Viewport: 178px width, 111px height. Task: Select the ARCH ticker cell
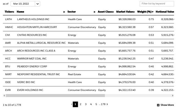pos(9,51)
